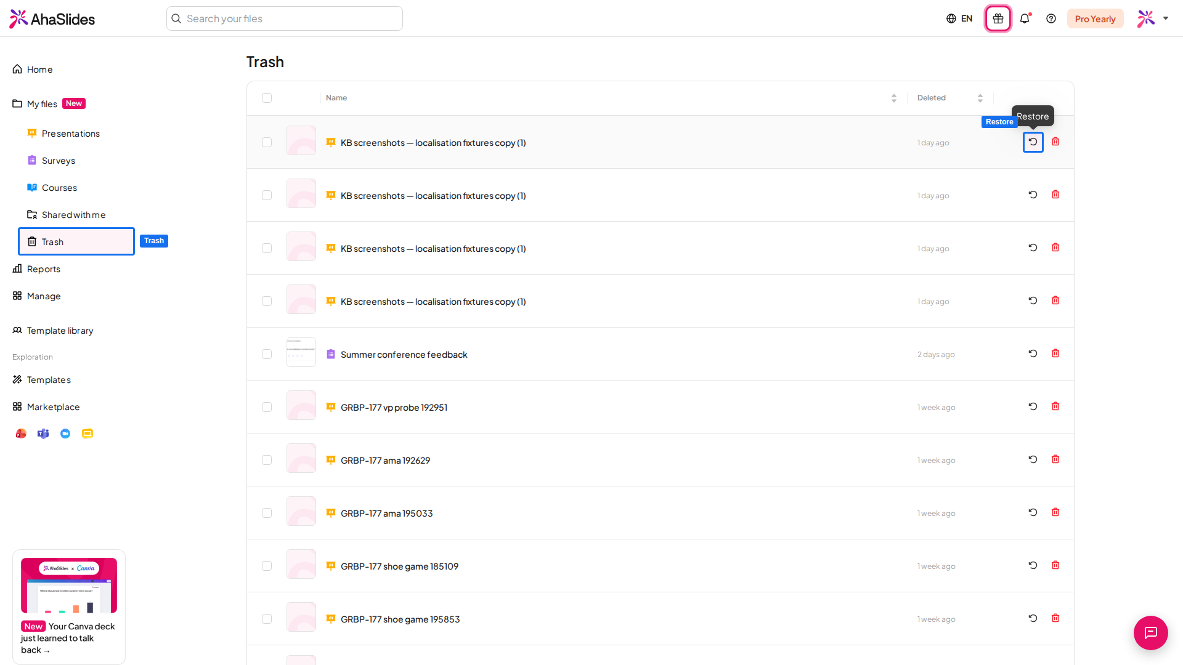This screenshot has width=1183, height=665.
Task: Open the Canva deck promo card
Action: click(x=69, y=607)
